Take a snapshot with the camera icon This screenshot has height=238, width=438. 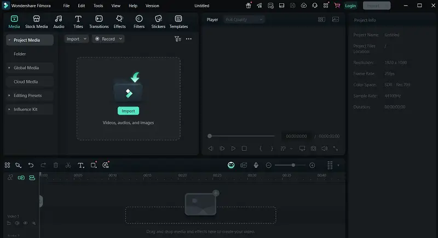tap(313, 148)
